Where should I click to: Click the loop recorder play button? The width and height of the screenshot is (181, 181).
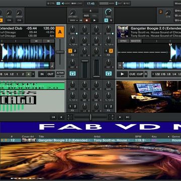[95, 21]
